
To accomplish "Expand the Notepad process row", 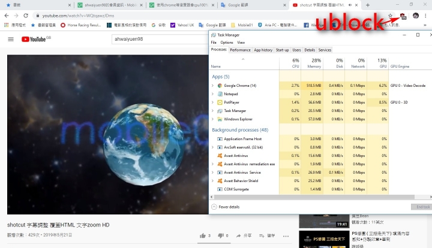I will [x=212, y=94].
